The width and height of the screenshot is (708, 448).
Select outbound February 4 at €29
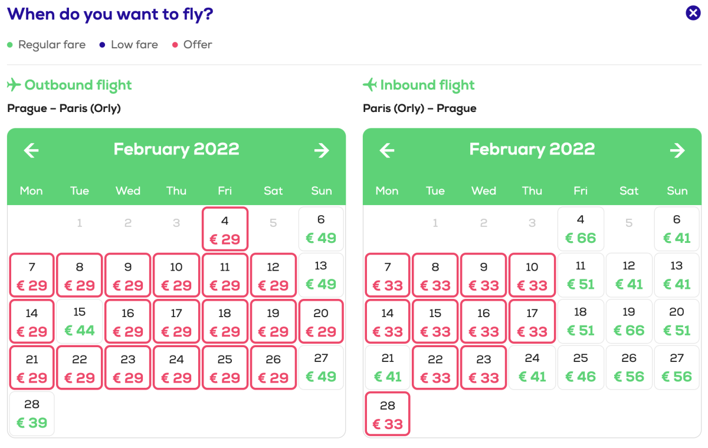(225, 229)
